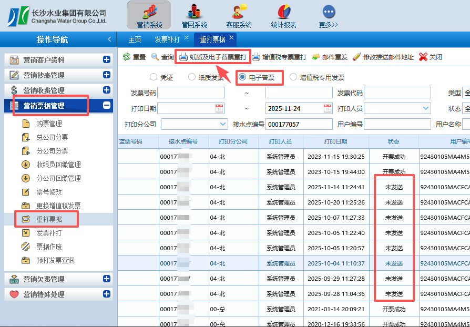470x327 pixels.
Task: Switch to the 发票补打 tab
Action: point(167,39)
